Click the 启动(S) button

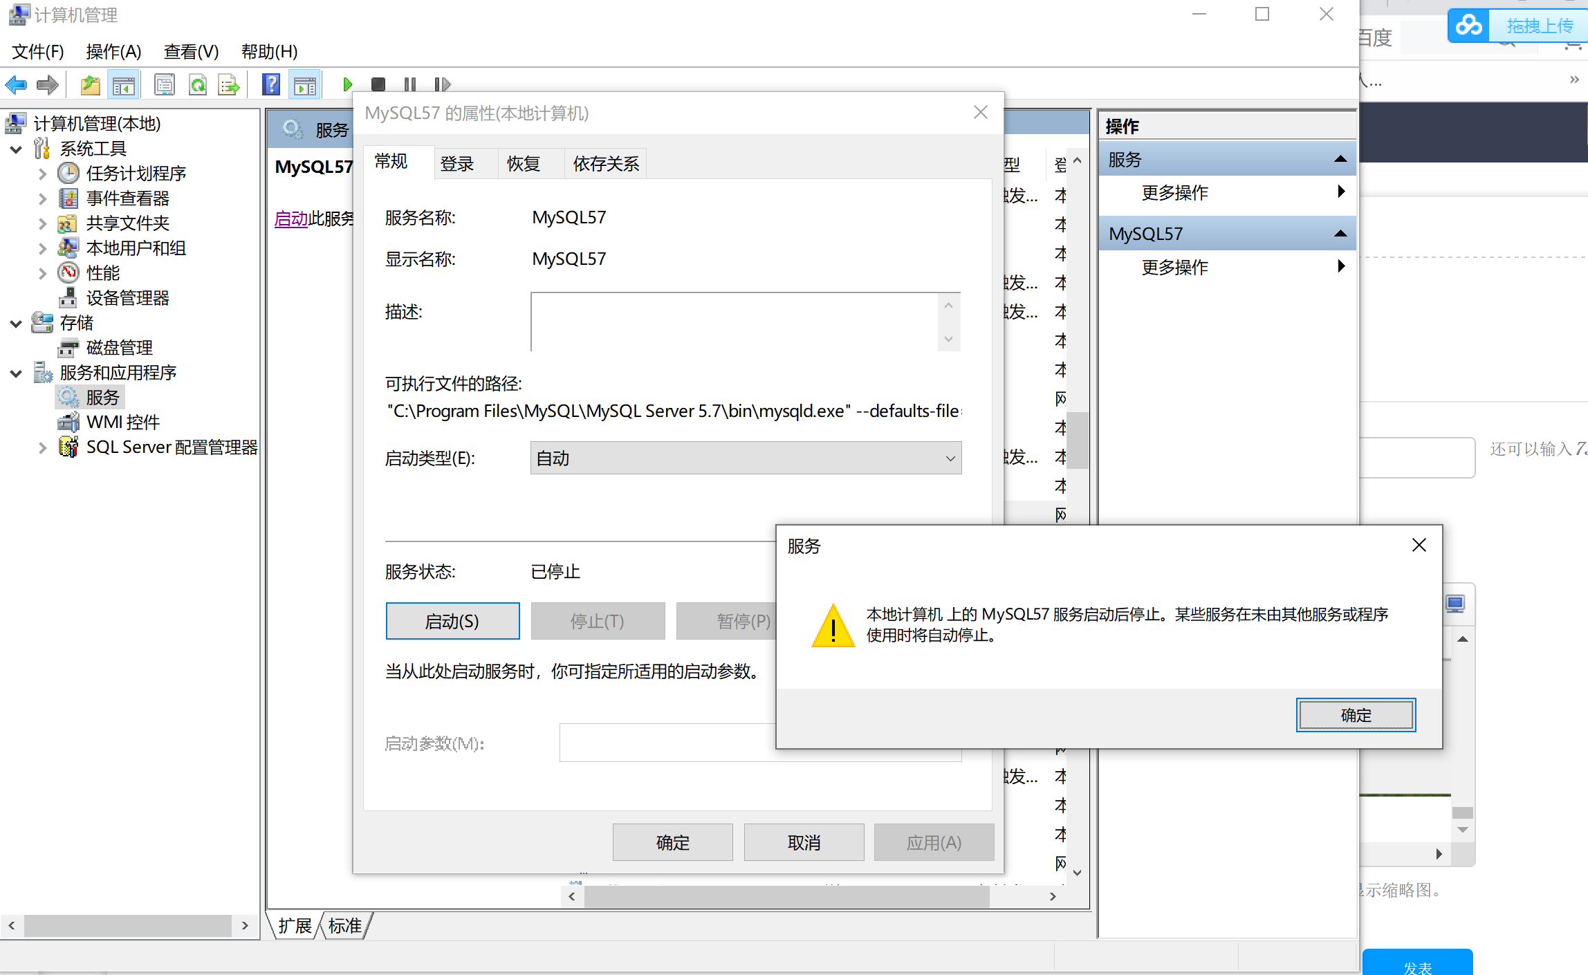point(452,621)
